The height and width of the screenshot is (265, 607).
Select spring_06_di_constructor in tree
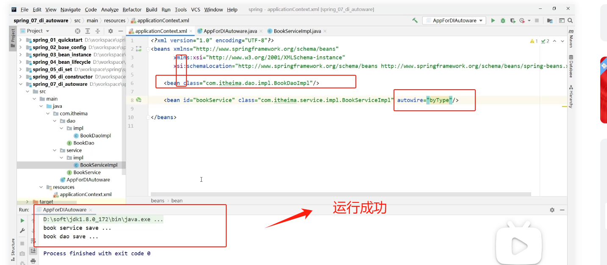[63, 77]
